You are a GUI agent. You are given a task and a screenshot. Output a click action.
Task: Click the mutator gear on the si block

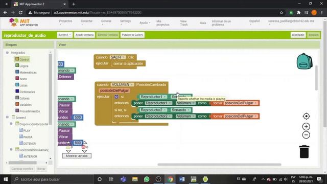[x=116, y=97]
